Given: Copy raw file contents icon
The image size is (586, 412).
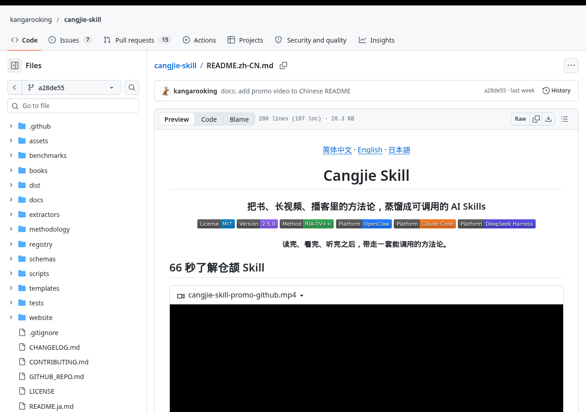Looking at the screenshot, I should point(536,119).
